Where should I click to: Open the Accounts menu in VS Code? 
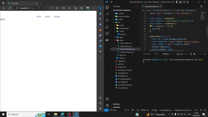tap(107, 99)
